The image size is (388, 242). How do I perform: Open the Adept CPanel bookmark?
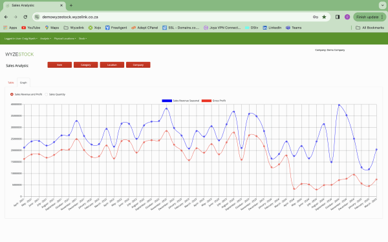[x=144, y=28]
